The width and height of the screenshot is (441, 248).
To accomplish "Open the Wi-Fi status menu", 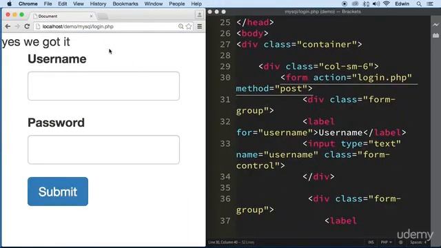I will point(387,3).
